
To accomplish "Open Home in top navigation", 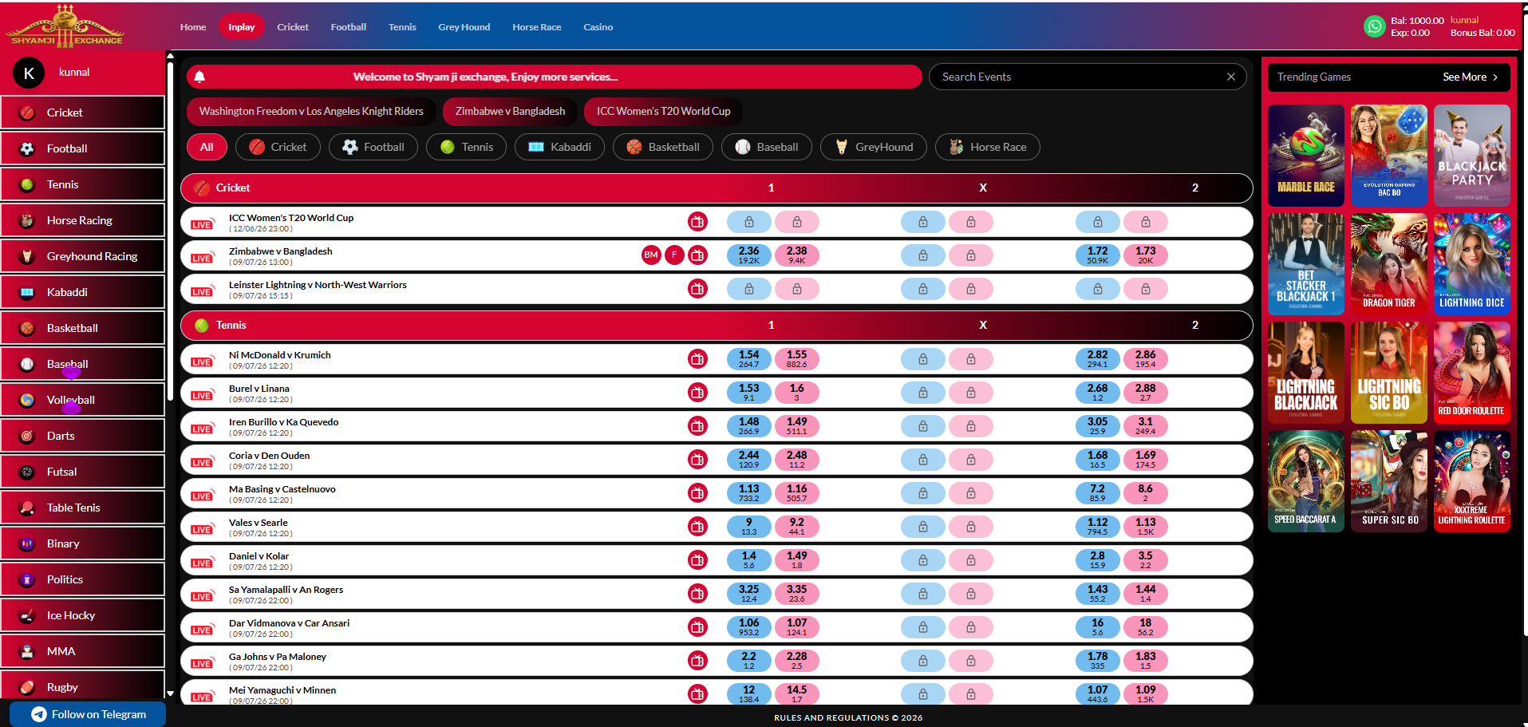I will [193, 27].
